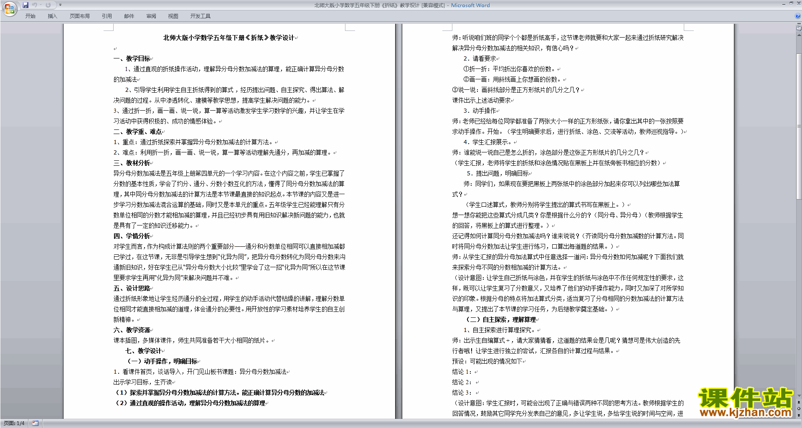Switch to the 视图 tab

(x=173, y=16)
